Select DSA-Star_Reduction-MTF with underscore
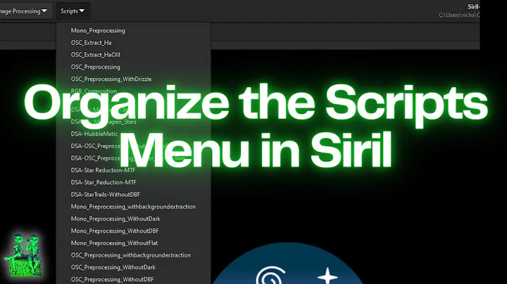The image size is (507, 284). pyautogui.click(x=104, y=182)
